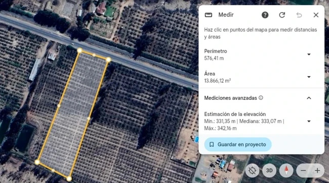Click the Mín.: 331,35 m elevation text
This screenshot has height=183, width=329.
[220, 121]
